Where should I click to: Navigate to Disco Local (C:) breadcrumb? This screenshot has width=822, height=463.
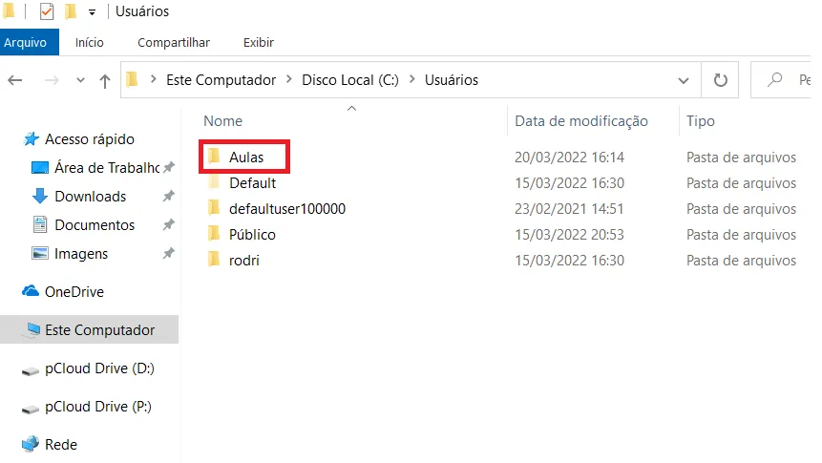pyautogui.click(x=350, y=79)
